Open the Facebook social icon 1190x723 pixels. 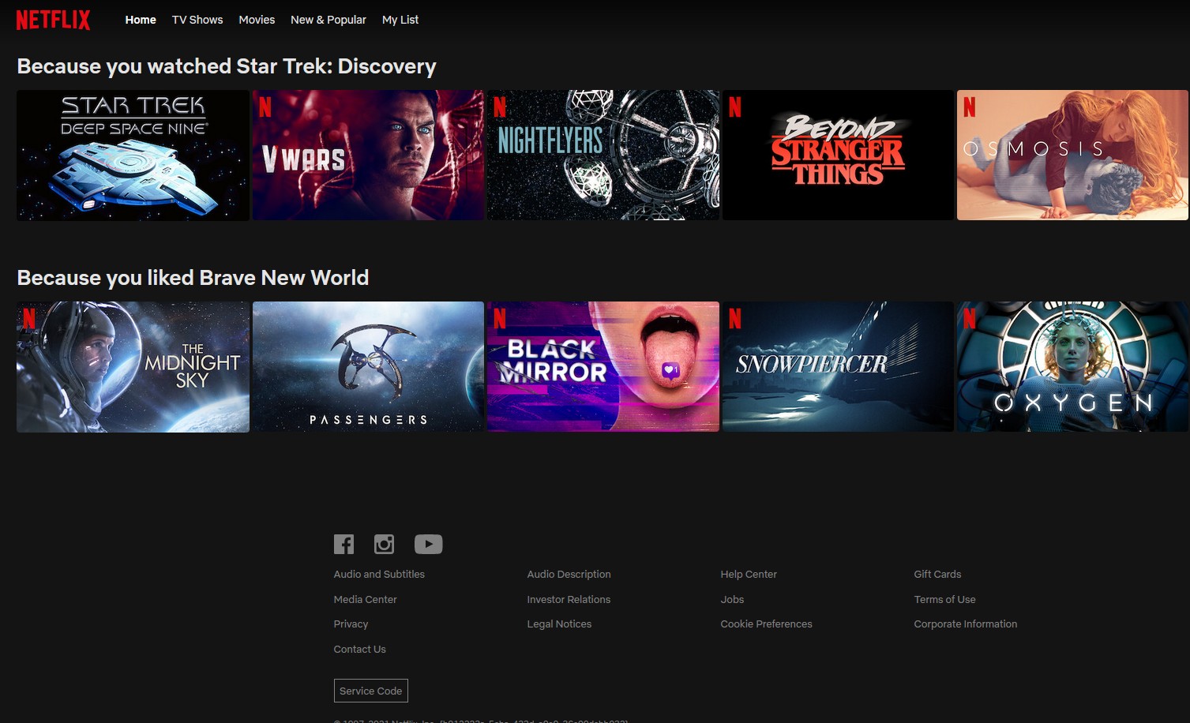pyautogui.click(x=343, y=544)
